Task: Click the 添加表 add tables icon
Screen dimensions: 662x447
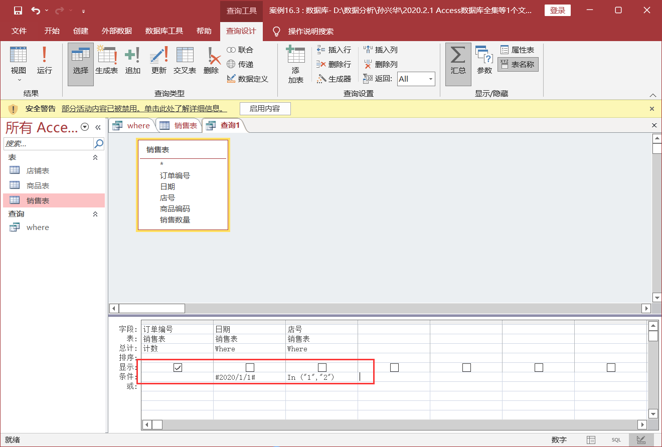Action: pyautogui.click(x=295, y=63)
